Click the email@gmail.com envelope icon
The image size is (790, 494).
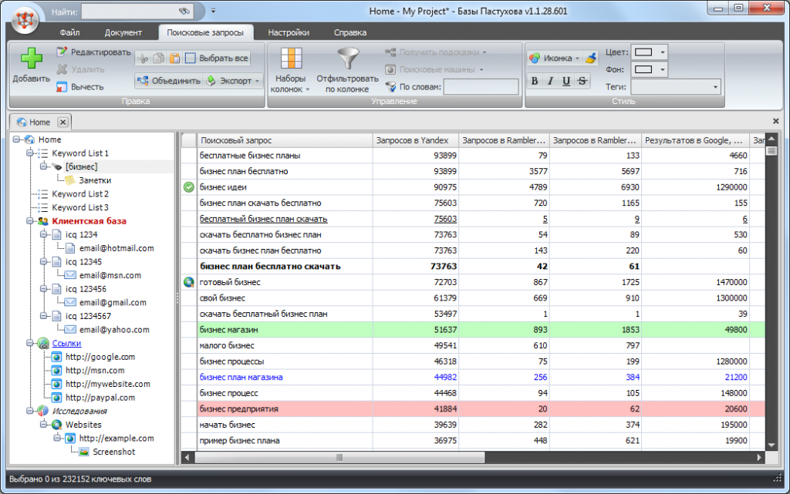pyautogui.click(x=70, y=302)
